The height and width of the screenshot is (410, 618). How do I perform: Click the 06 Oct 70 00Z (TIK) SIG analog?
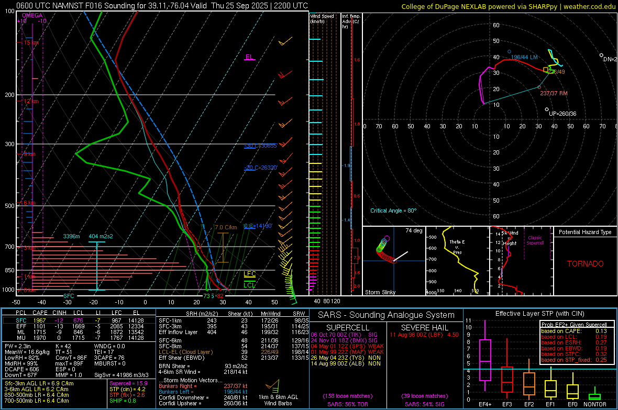click(344, 335)
